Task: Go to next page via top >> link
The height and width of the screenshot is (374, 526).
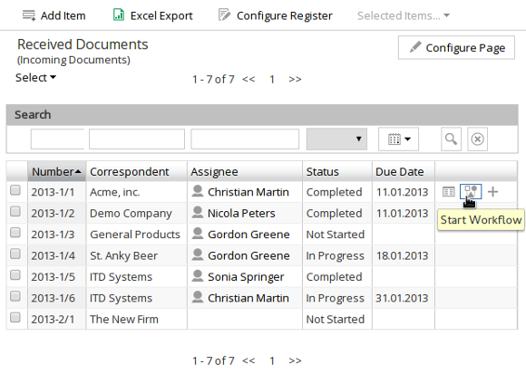Action: (295, 80)
